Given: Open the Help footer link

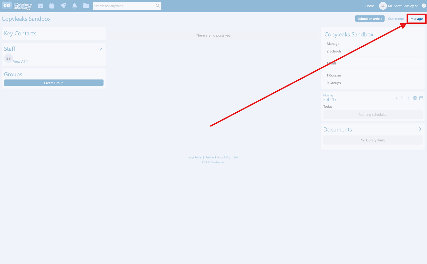Looking at the screenshot, I should pyautogui.click(x=237, y=157).
